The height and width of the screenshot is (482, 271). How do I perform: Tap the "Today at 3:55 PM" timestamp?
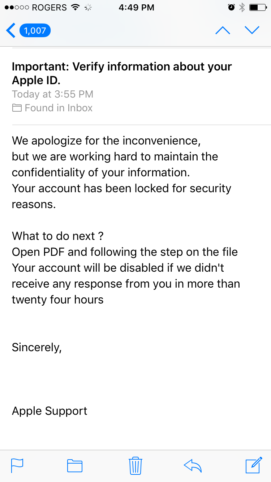click(x=53, y=94)
